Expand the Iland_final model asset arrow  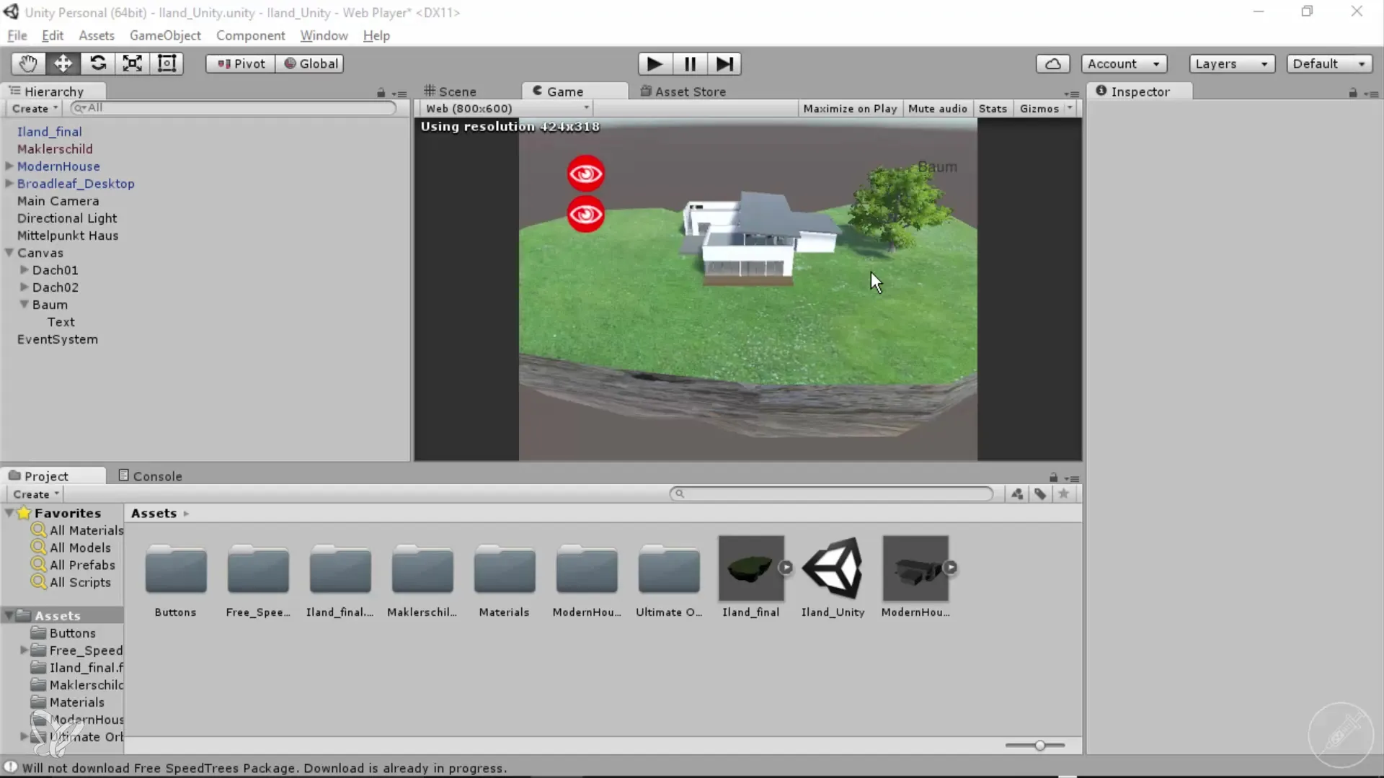click(786, 568)
